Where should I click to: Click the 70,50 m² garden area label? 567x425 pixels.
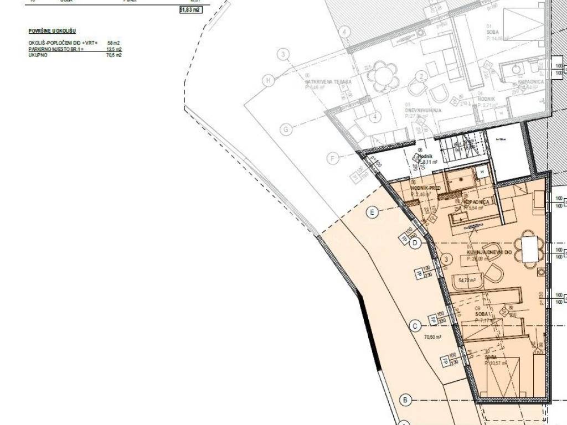point(432,336)
